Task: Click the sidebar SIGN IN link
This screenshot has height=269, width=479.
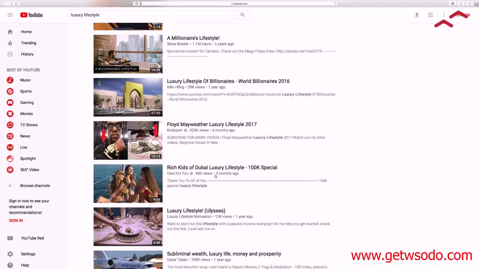Action: click(16, 220)
